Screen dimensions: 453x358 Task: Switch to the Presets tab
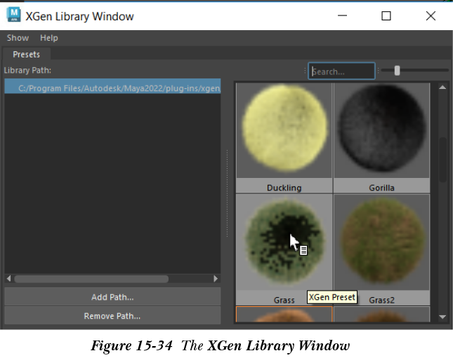click(26, 54)
